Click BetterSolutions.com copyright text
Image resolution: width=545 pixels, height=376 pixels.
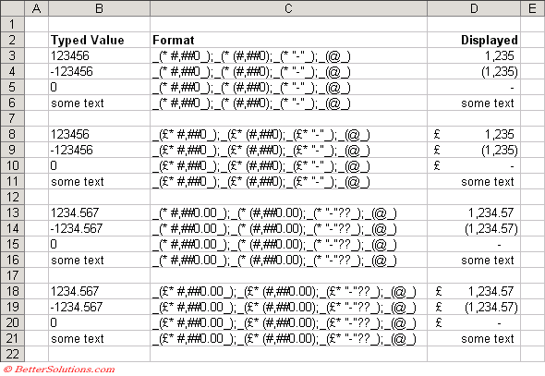(x=59, y=370)
